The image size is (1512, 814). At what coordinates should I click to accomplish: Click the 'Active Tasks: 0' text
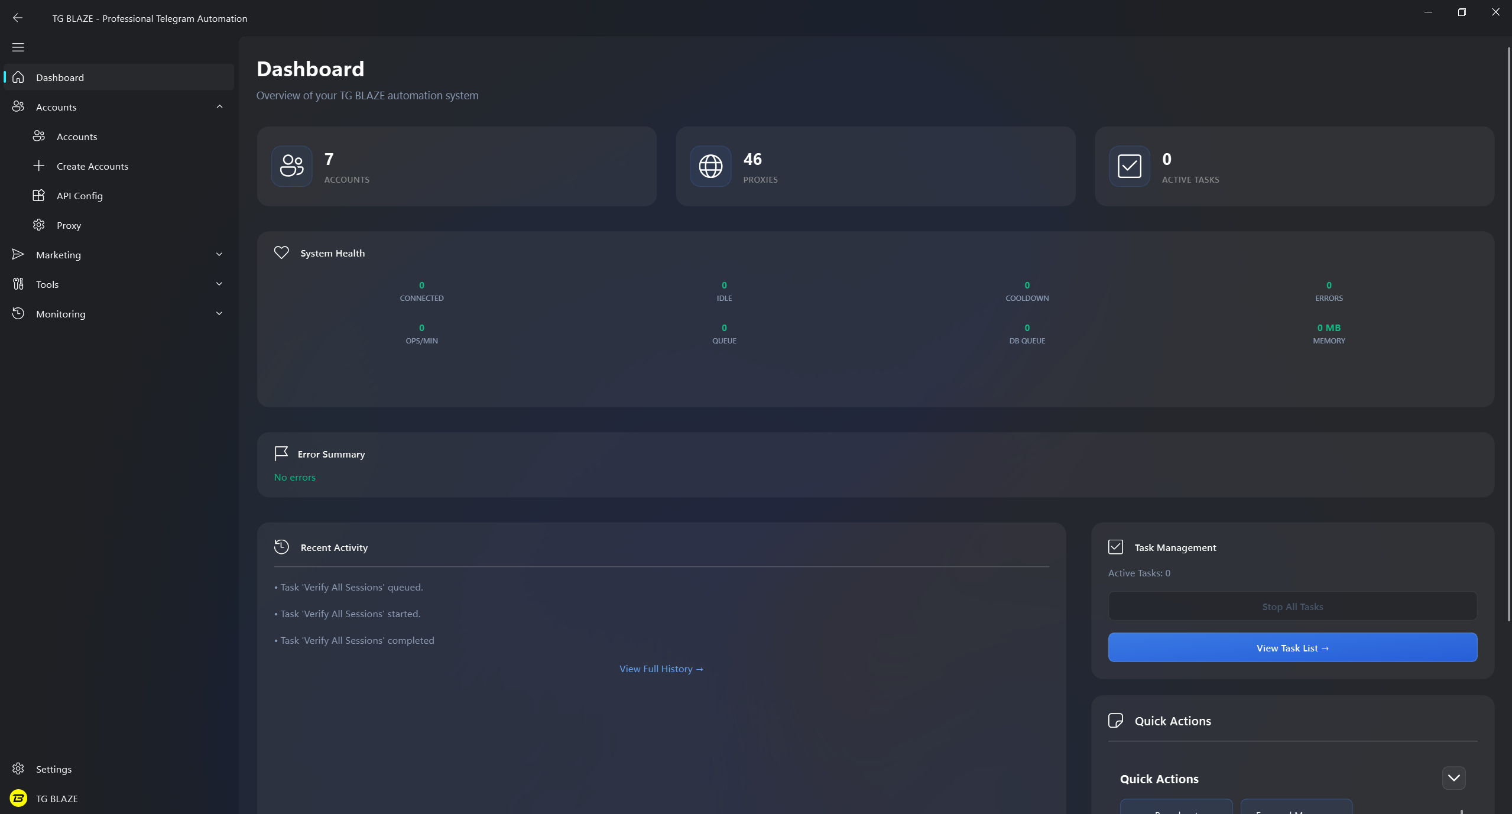tap(1139, 573)
